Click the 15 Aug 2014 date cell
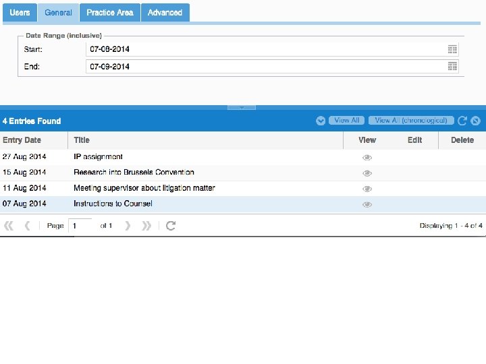This screenshot has height=364, width=486. (24, 172)
